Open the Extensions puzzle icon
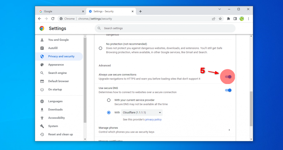The height and width of the screenshot is (150, 283). pos(229,19)
